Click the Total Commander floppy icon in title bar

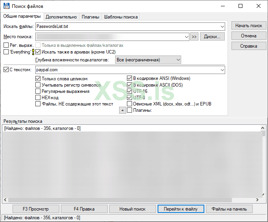point(7,6)
